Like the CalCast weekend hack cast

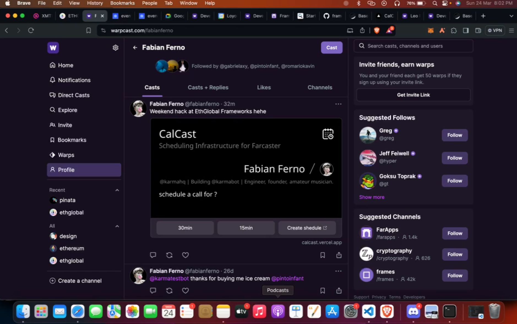click(186, 255)
